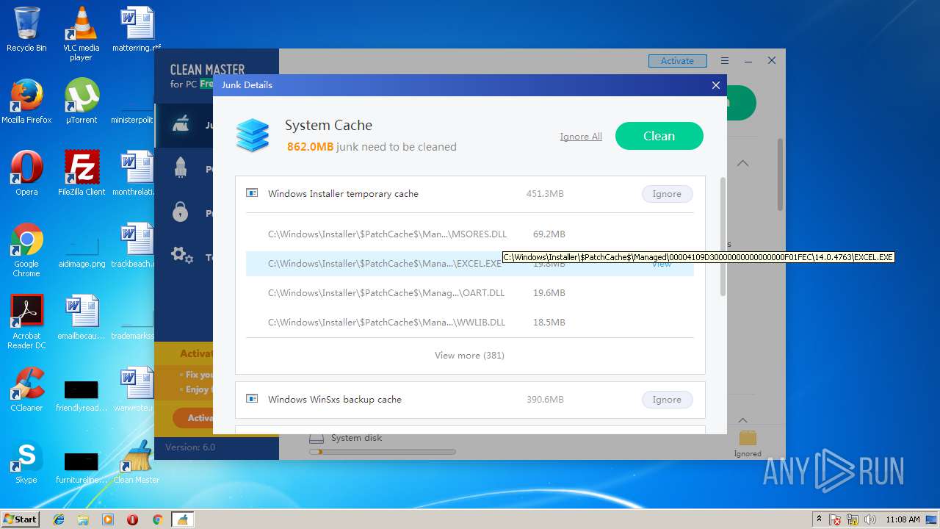Click the Junk Details scrollbar thumb

[723, 237]
